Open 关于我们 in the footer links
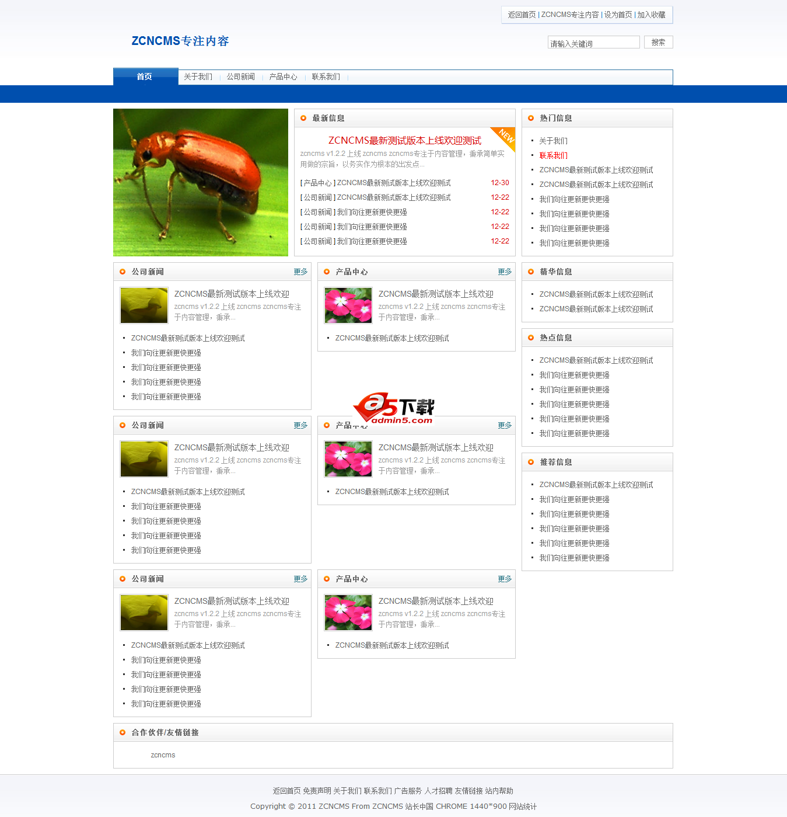The width and height of the screenshot is (787, 817). pos(347,791)
